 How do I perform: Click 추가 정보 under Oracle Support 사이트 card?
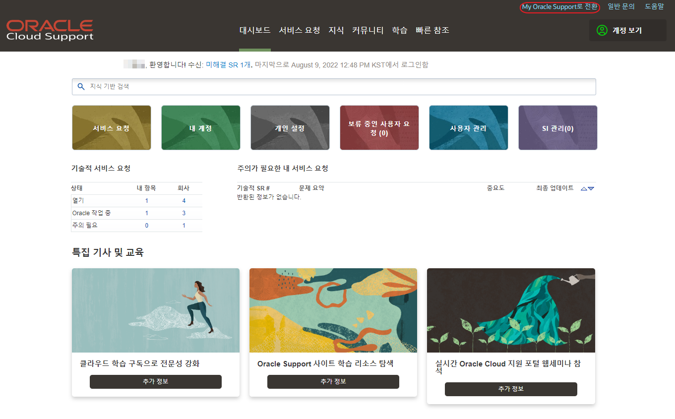[x=333, y=382]
